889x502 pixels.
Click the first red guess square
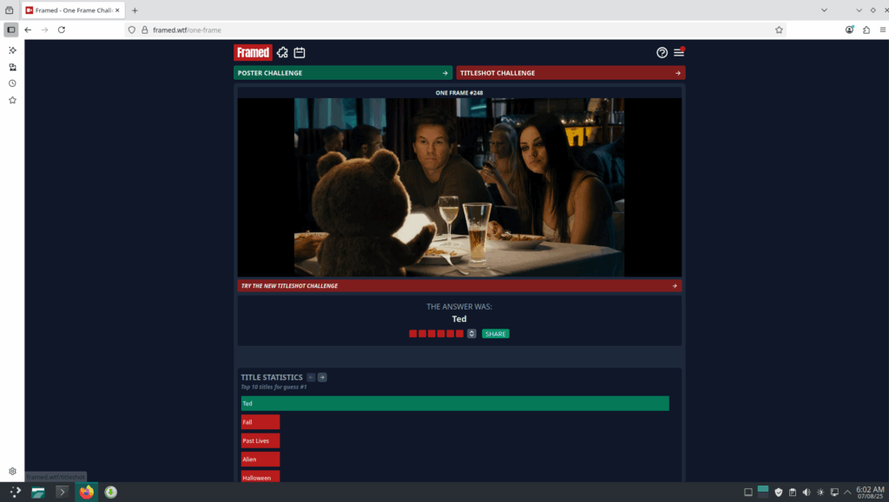(x=413, y=334)
